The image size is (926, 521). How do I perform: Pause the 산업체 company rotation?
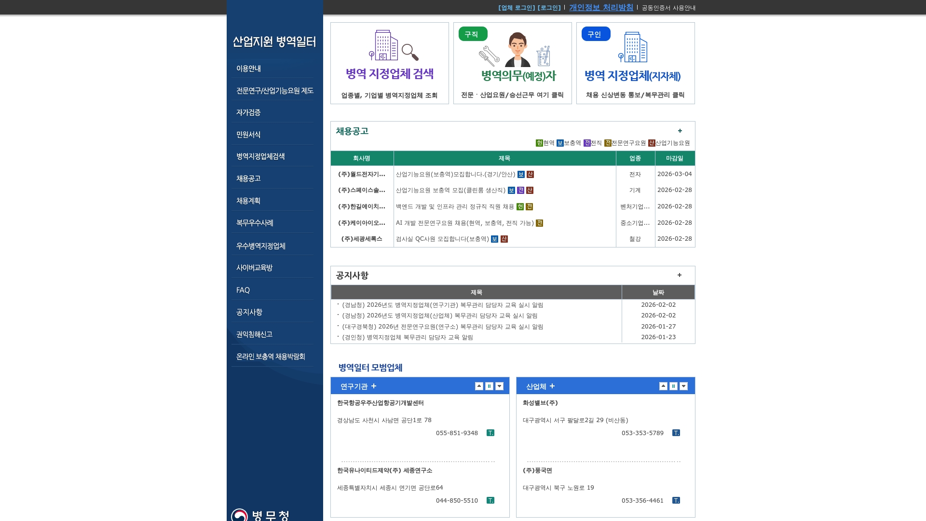point(673,386)
